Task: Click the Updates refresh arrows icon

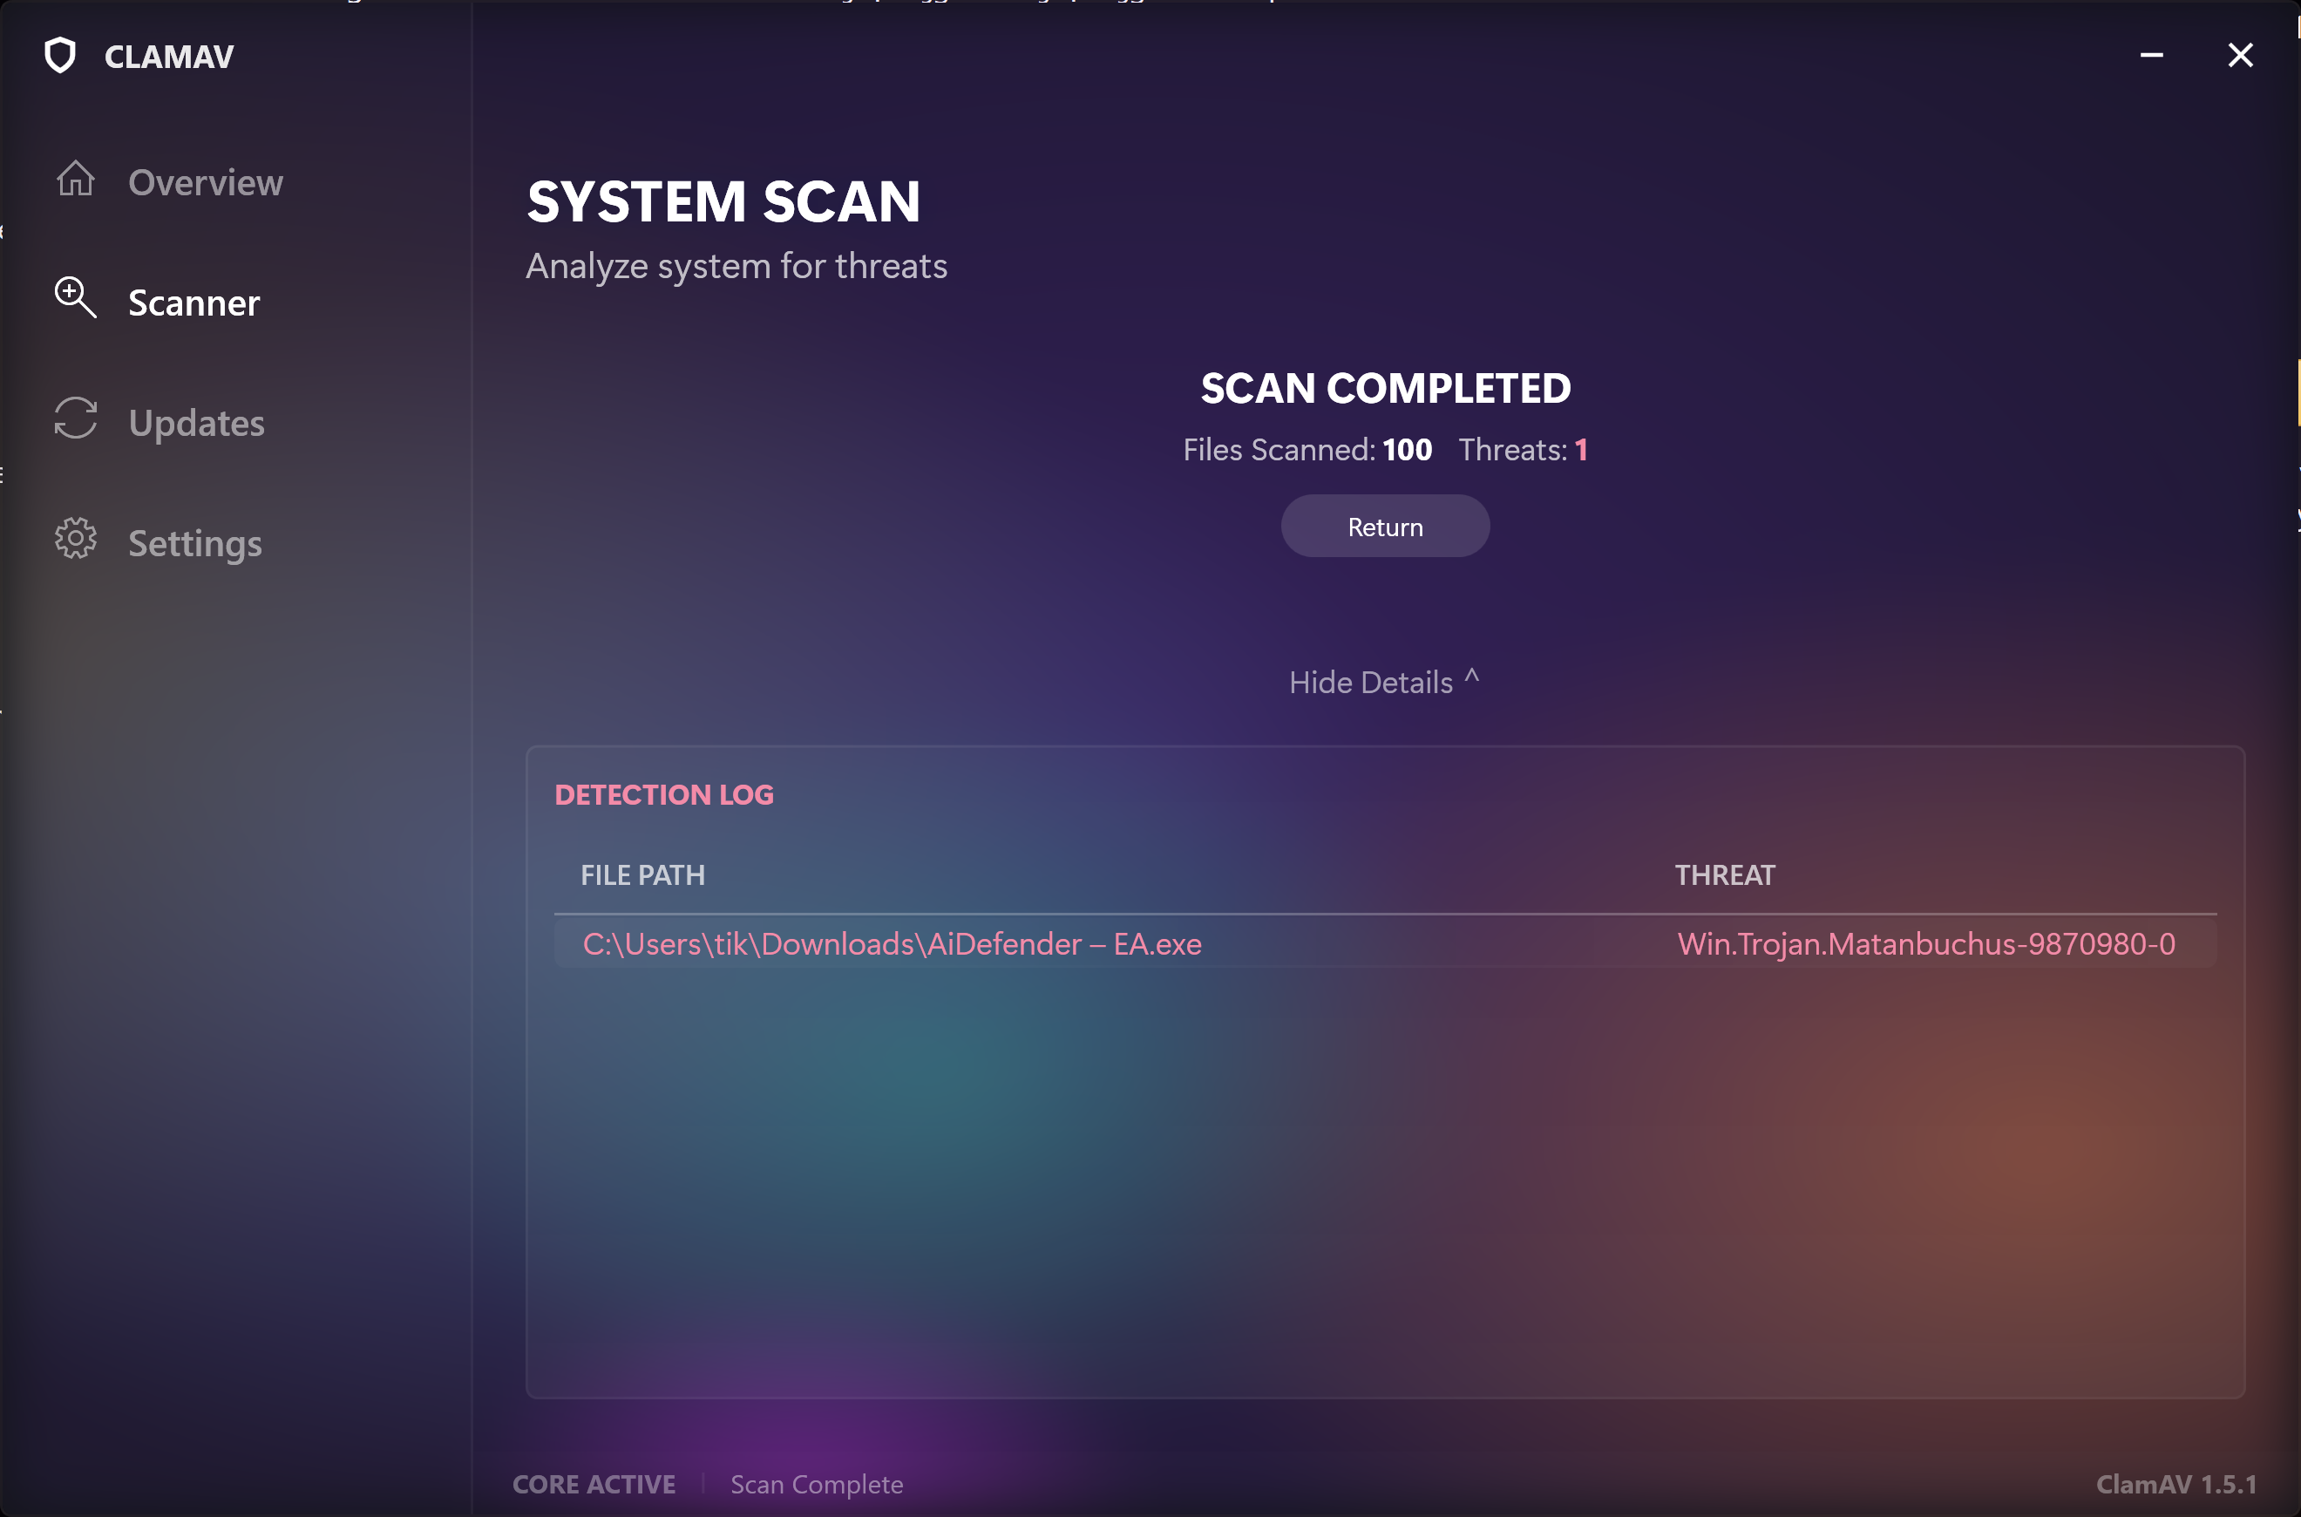Action: click(x=76, y=418)
